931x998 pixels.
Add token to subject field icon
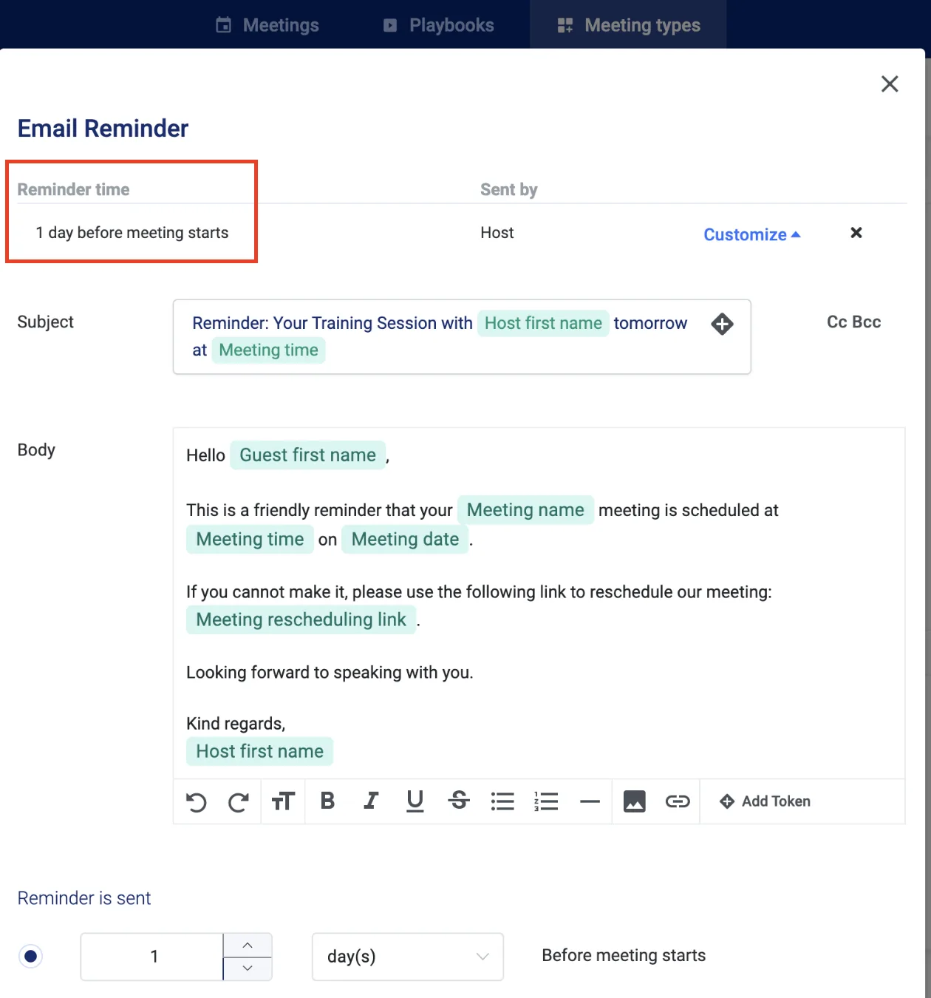coord(722,324)
